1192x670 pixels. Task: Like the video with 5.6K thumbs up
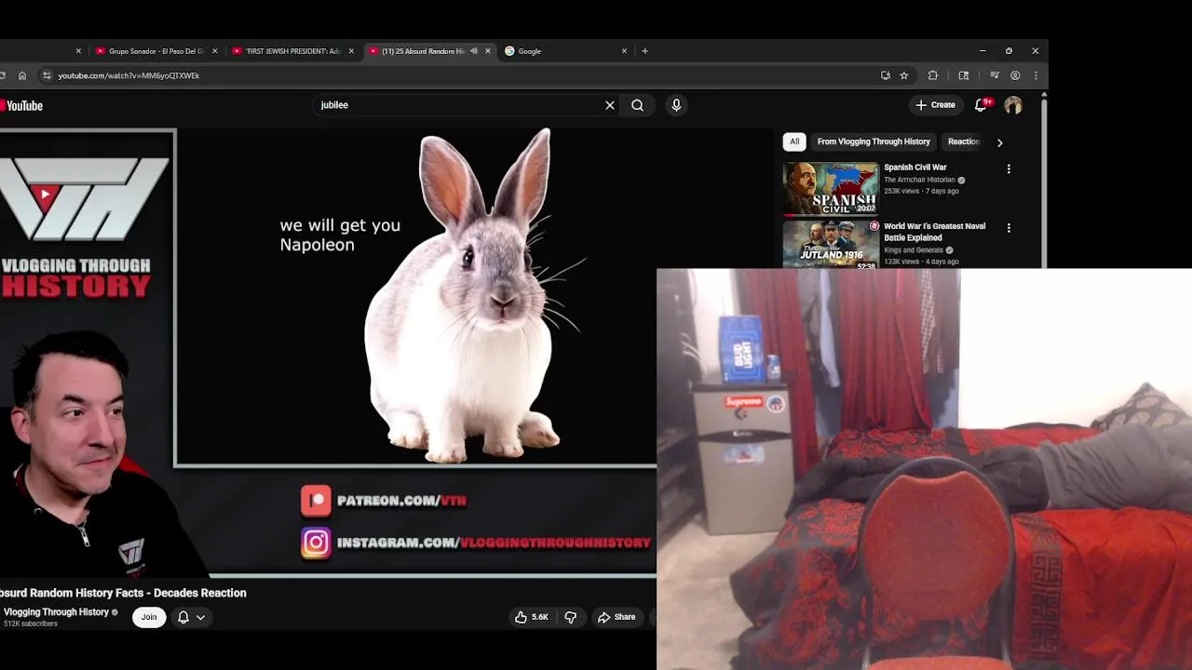[x=531, y=617]
